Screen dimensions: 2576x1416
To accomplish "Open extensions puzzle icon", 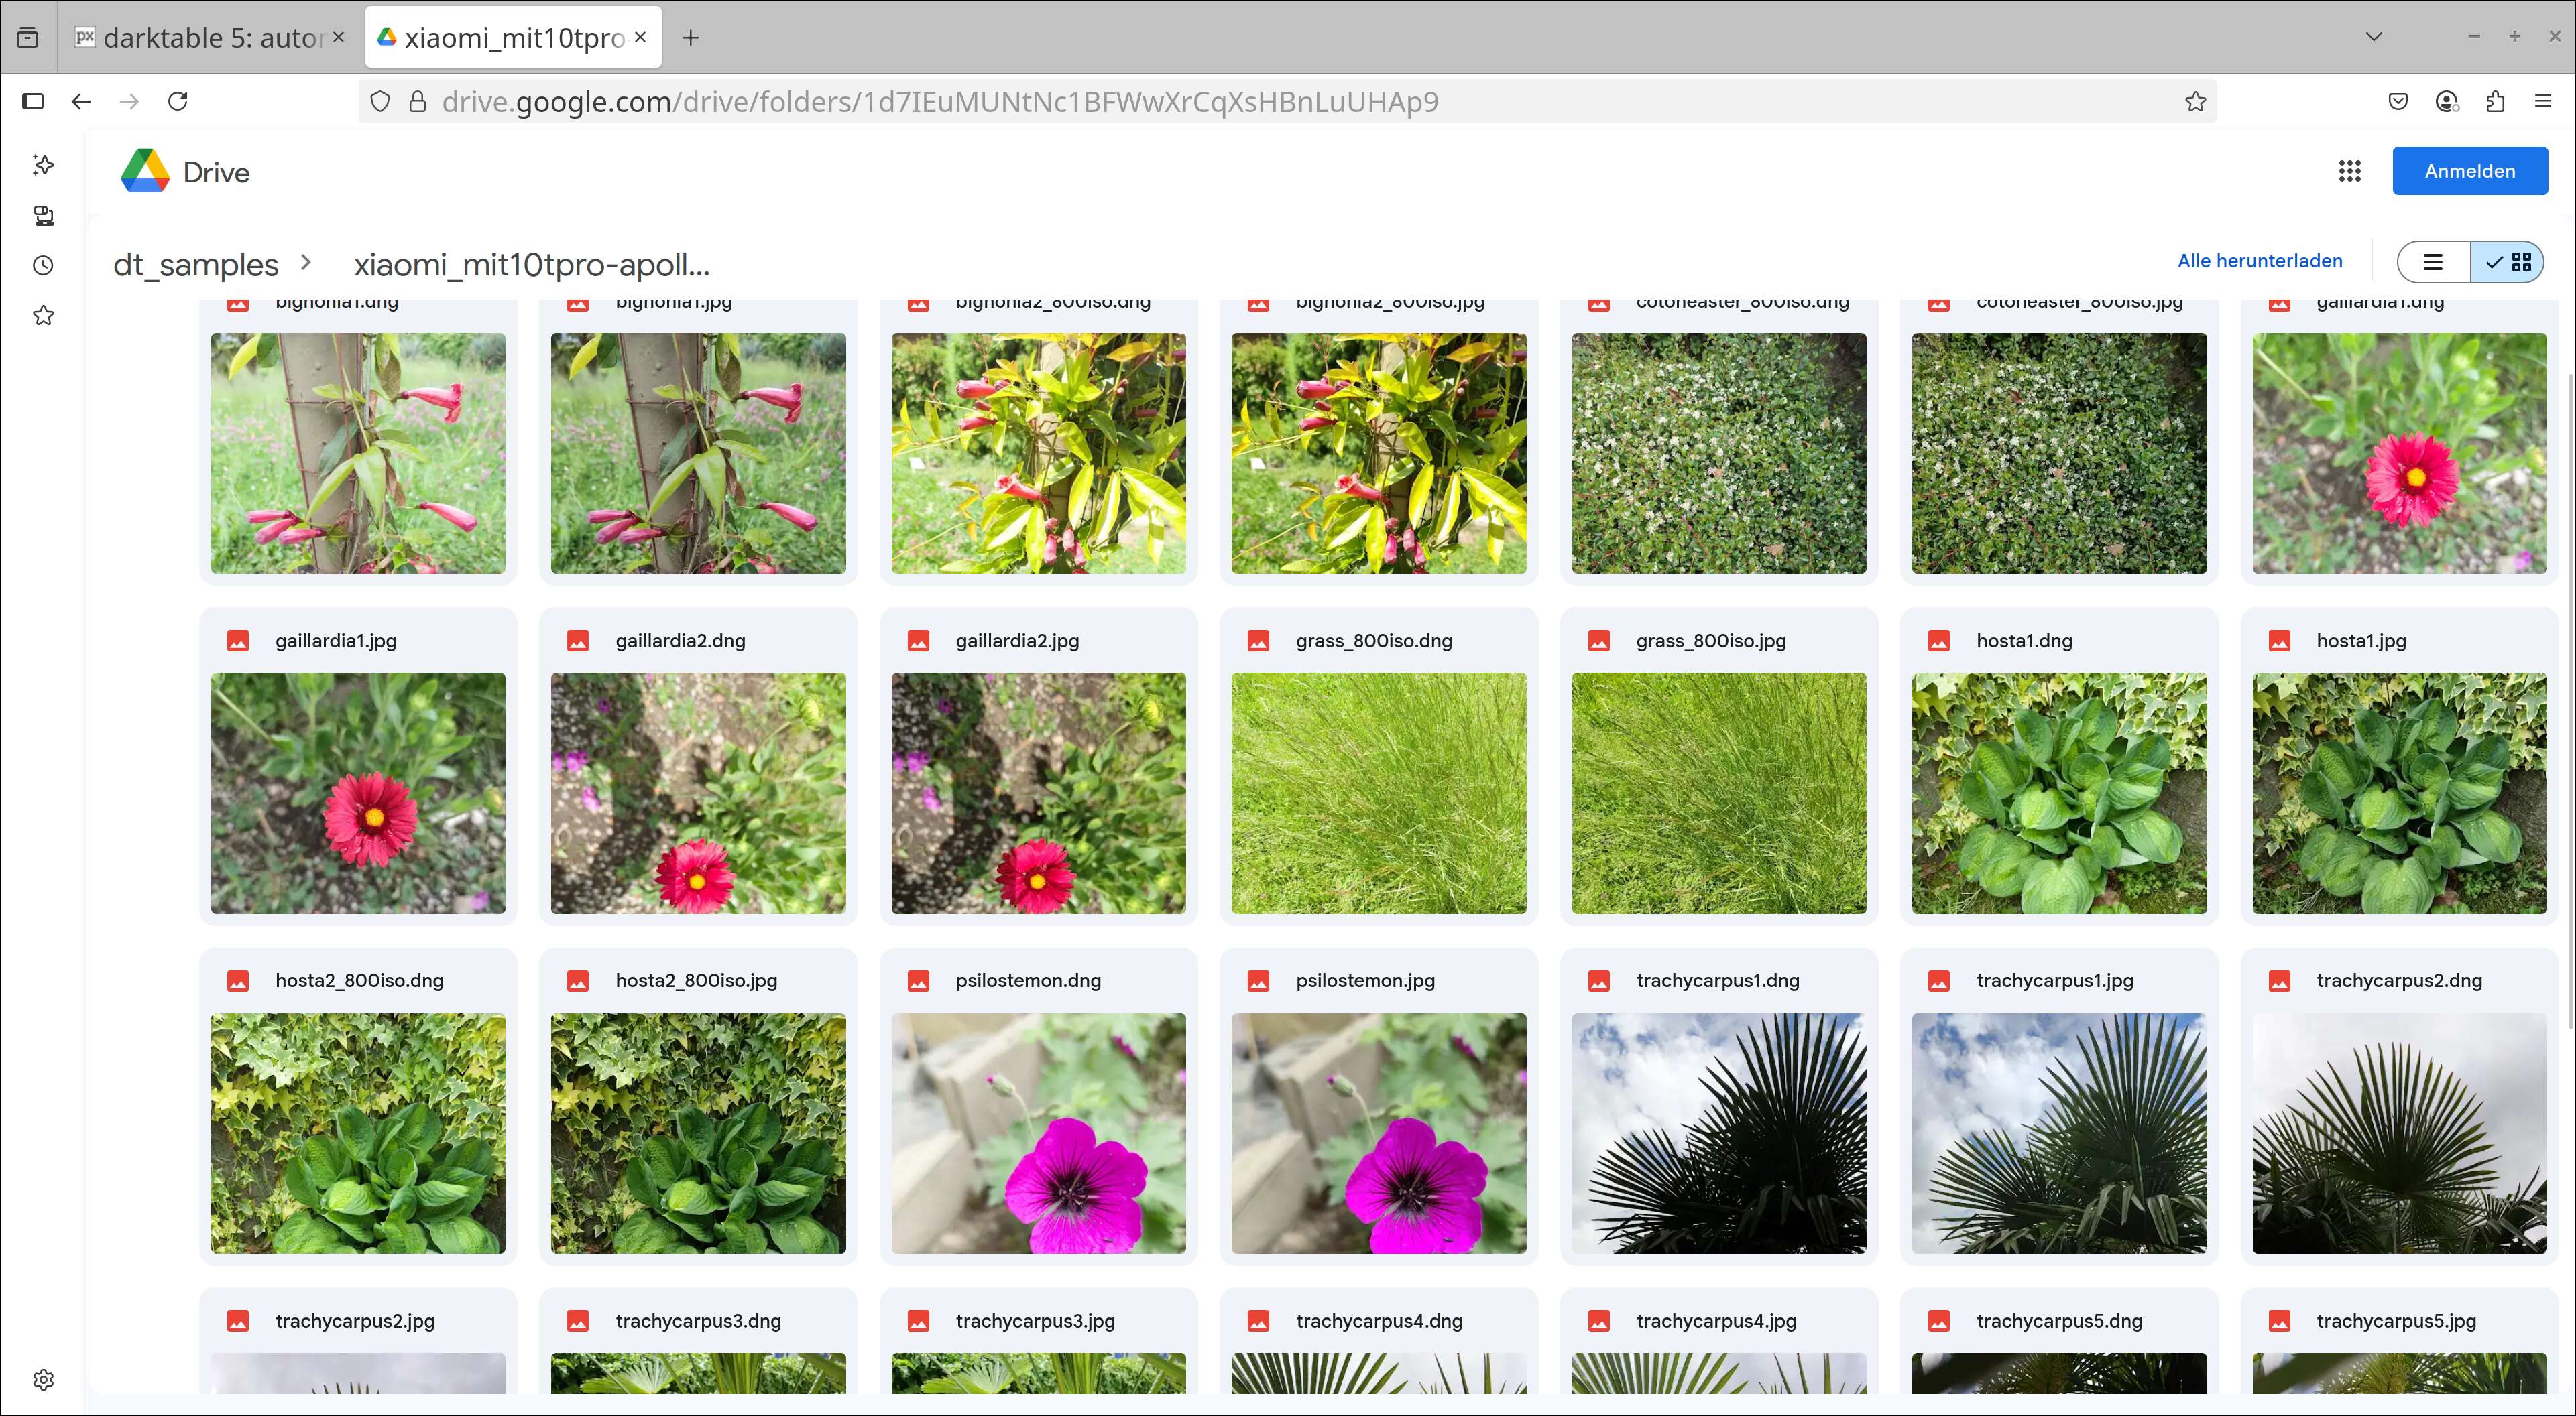I will 2495,101.
